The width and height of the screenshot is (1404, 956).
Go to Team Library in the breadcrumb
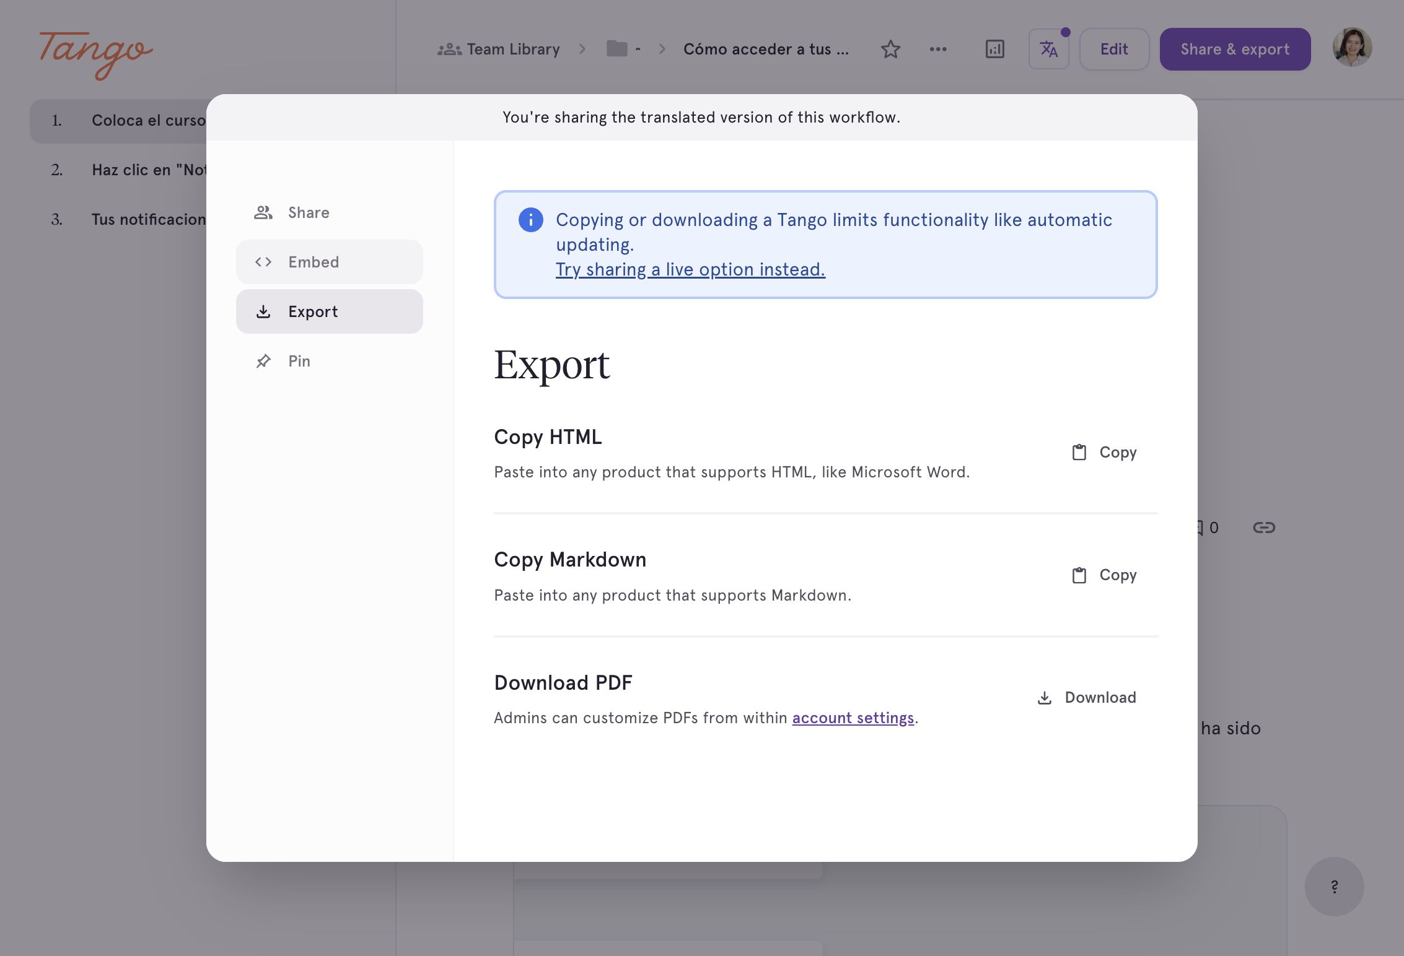(499, 49)
